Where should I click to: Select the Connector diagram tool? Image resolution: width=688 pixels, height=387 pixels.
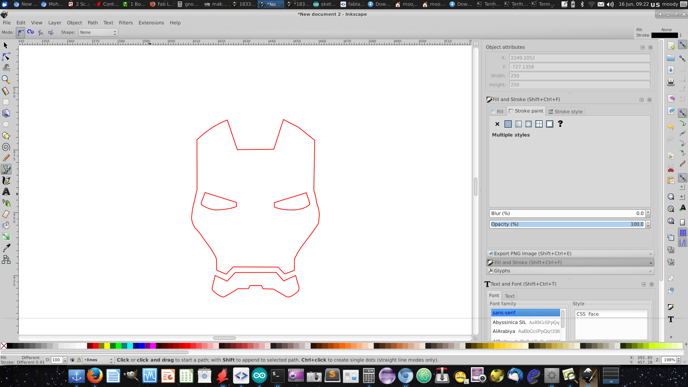[6, 259]
